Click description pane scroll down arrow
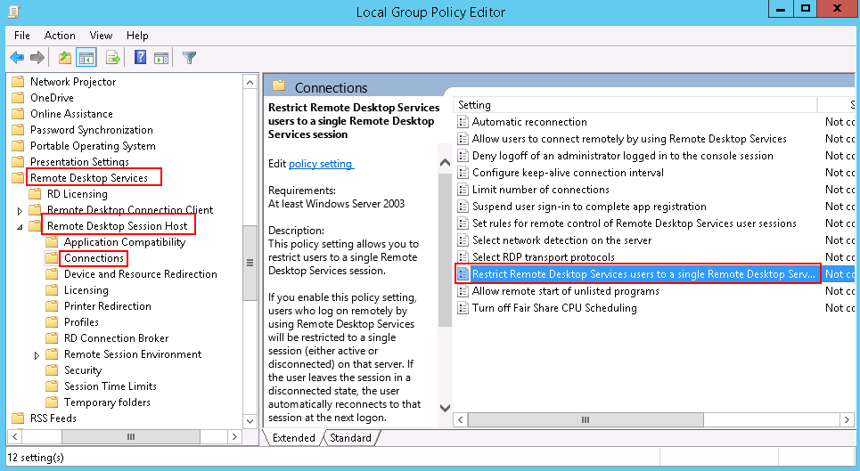Screen dimensions: 860x471 coord(445,408)
